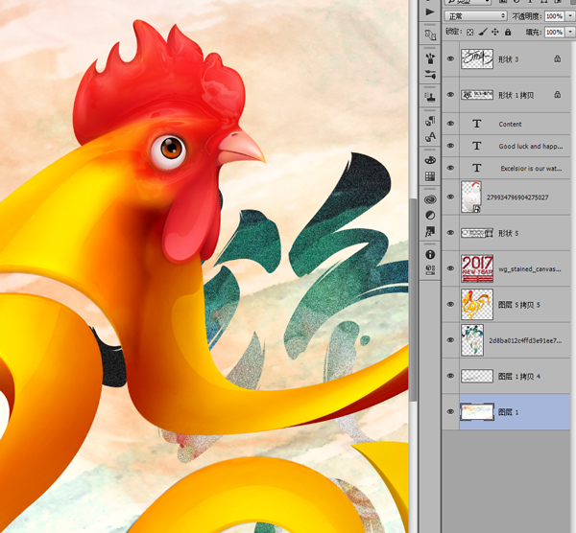Open the 不透明度 opacity slider arrow
The image size is (576, 533).
570,16
